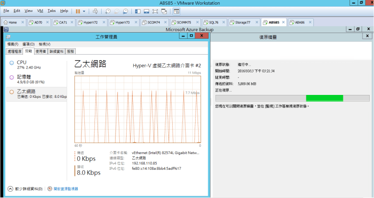Viewport: 374px width, 198px height.
Task: Open the Tabs menu in VMware
Action: point(52,11)
